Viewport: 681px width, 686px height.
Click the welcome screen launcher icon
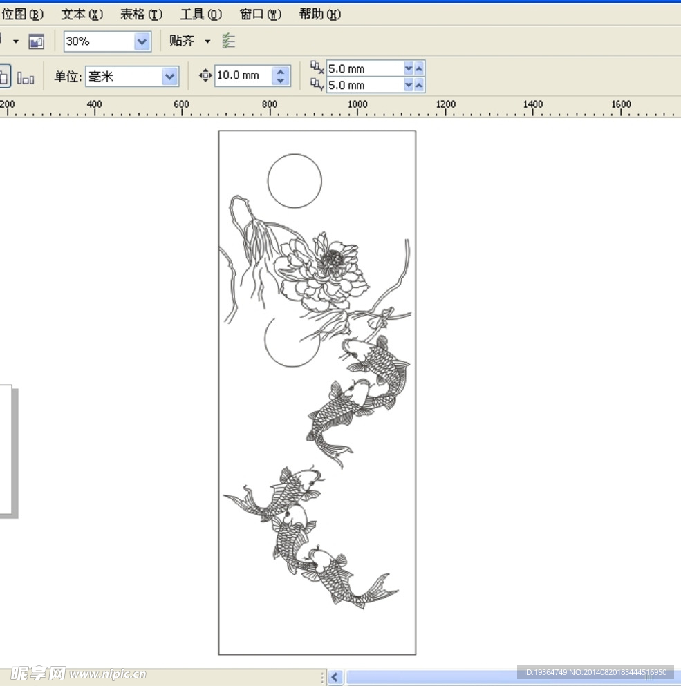36,42
